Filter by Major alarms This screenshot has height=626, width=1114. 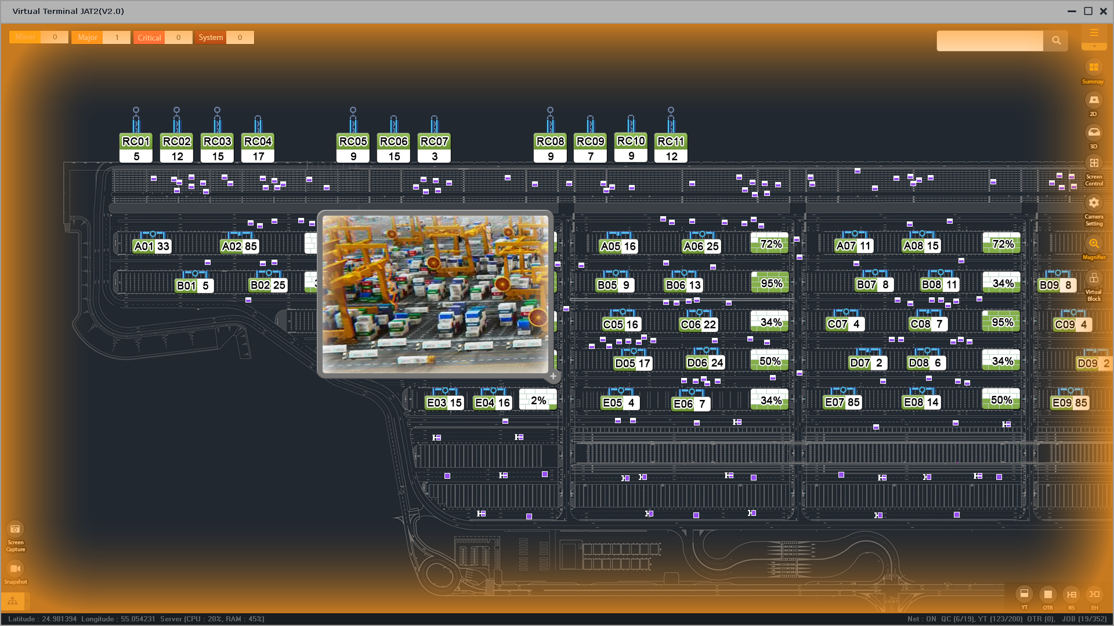88,38
